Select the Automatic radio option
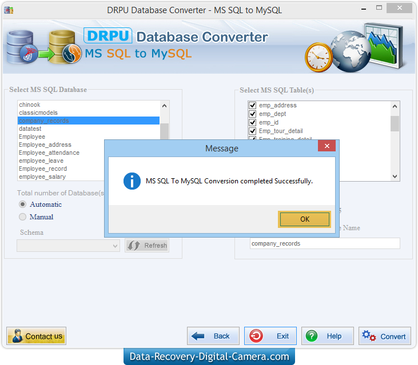This screenshot has height=365, width=418. click(23, 204)
